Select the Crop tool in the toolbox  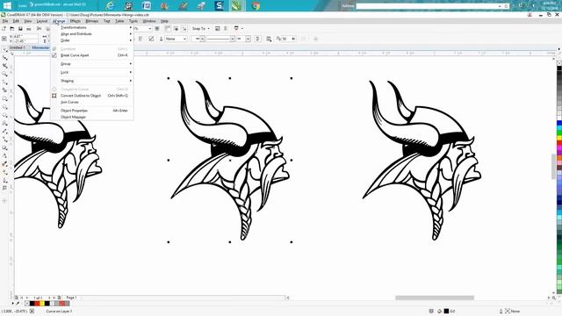point(4,66)
